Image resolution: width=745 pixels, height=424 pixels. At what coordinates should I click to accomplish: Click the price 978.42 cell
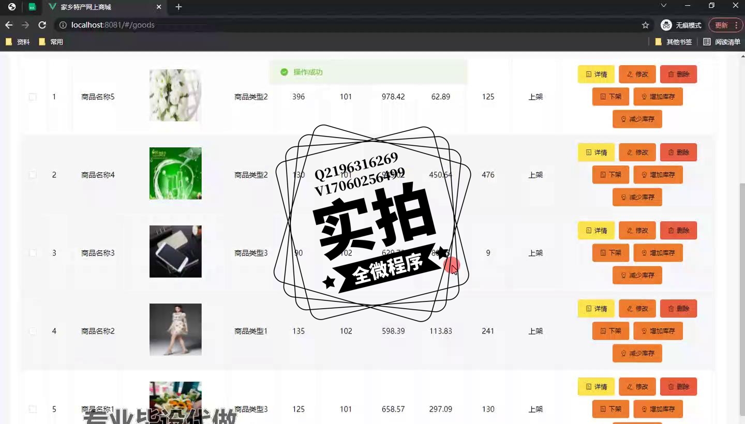tap(393, 97)
